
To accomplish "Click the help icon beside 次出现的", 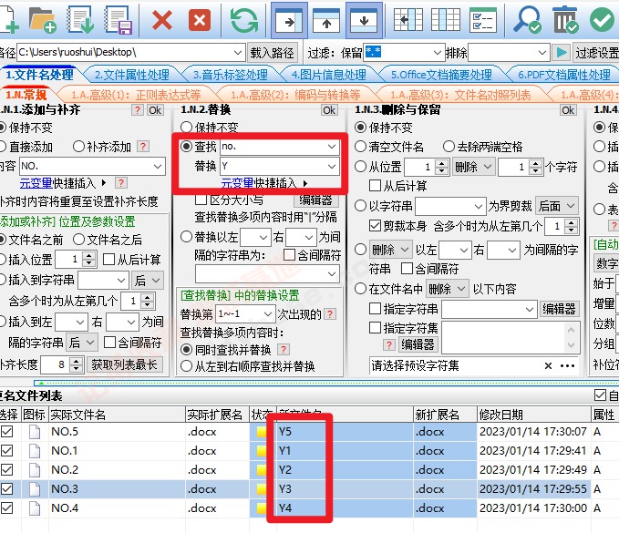I will tap(330, 314).
